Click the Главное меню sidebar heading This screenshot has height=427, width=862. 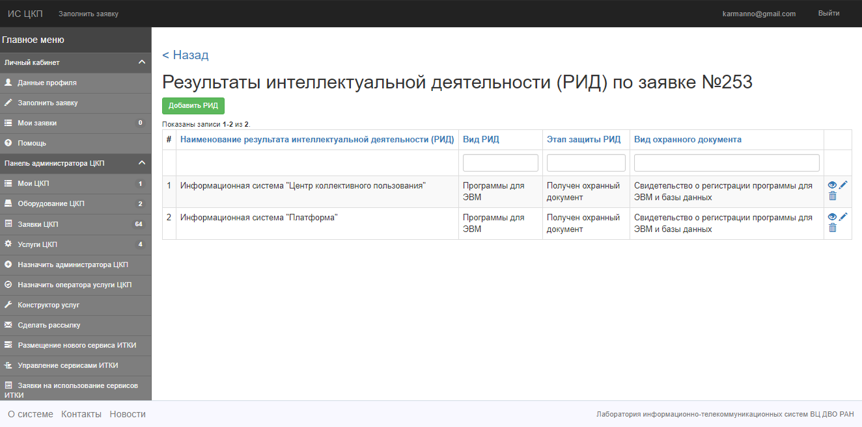click(x=33, y=40)
